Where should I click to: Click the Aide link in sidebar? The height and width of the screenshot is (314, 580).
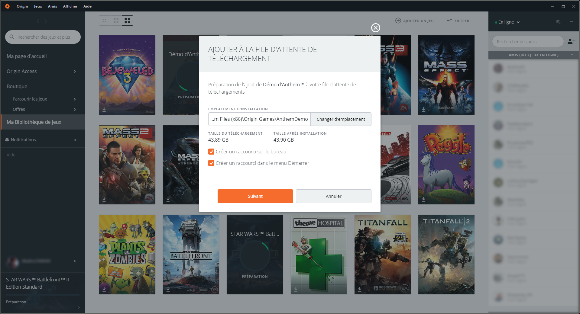coord(11,155)
